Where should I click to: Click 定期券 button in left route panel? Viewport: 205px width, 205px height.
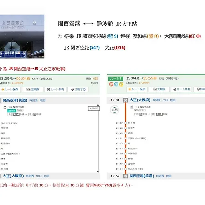(x=33, y=90)
